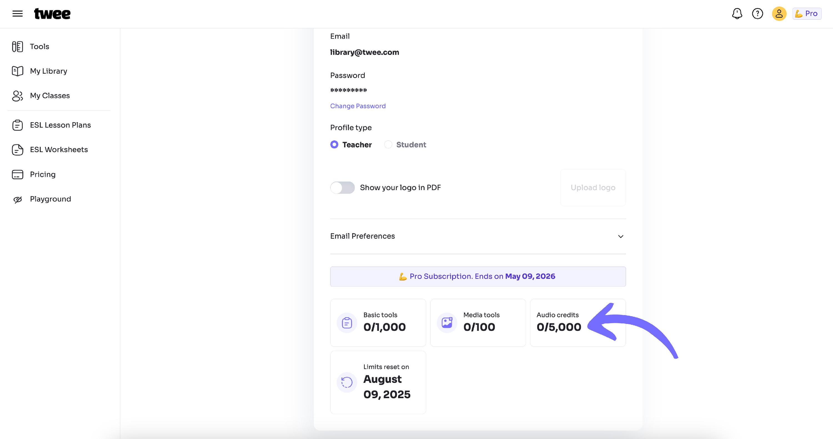Click the My Classes people icon
This screenshot has width=833, height=439.
click(x=17, y=96)
